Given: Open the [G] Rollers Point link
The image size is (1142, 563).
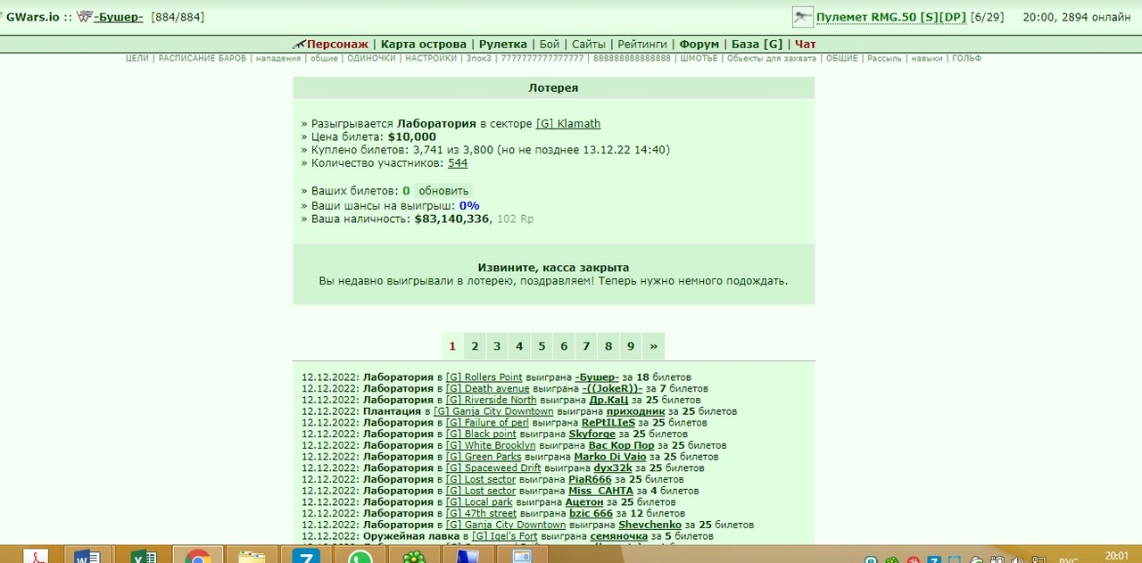Looking at the screenshot, I should [484, 377].
